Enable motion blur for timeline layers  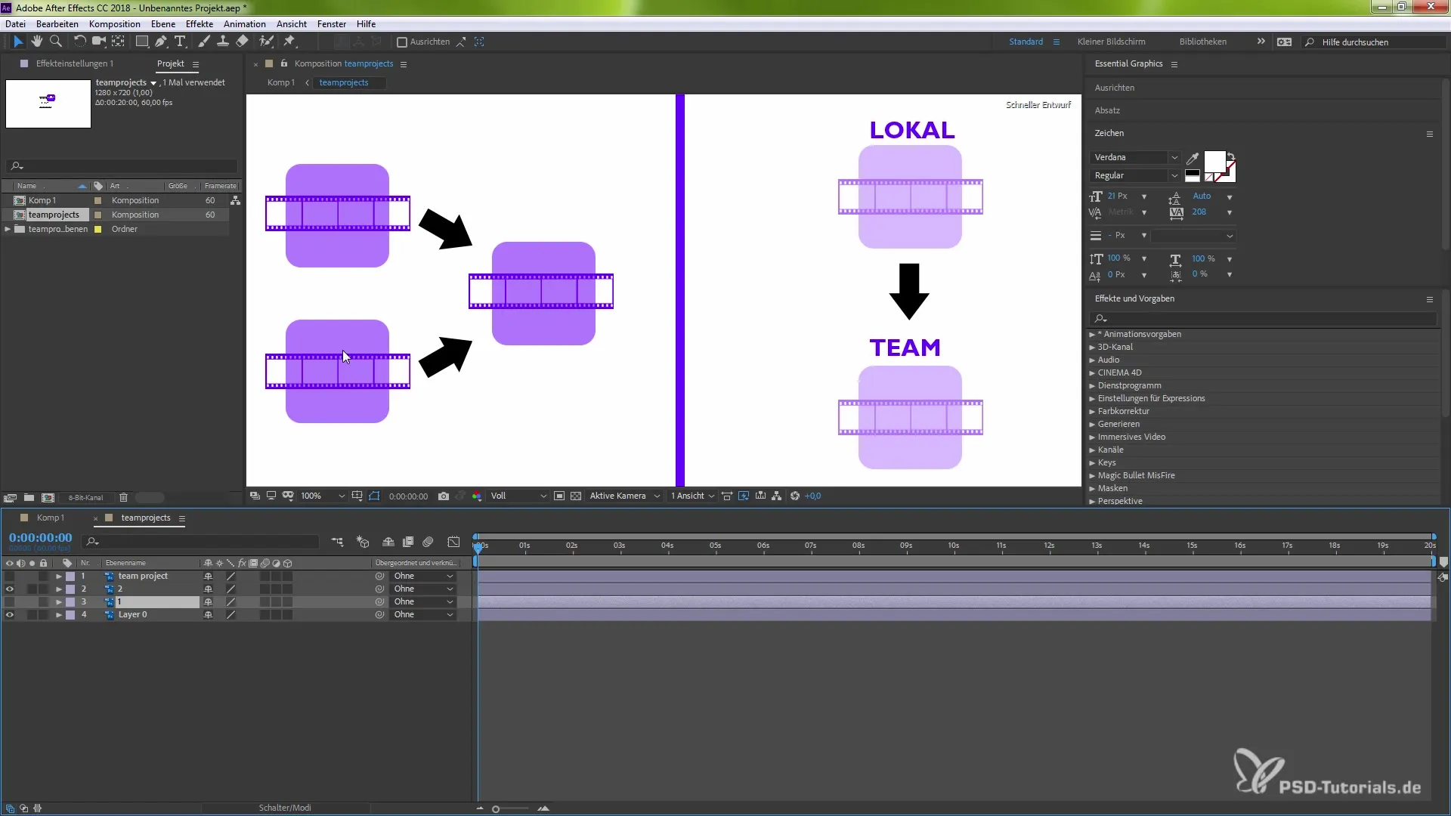(x=428, y=542)
